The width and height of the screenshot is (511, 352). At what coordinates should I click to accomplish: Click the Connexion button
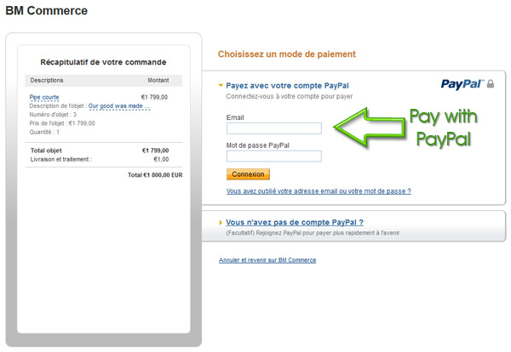point(248,174)
